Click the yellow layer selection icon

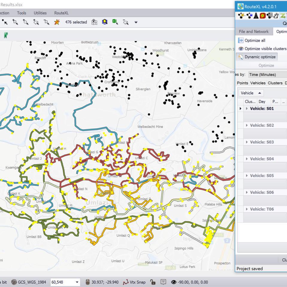[x=105, y=22]
